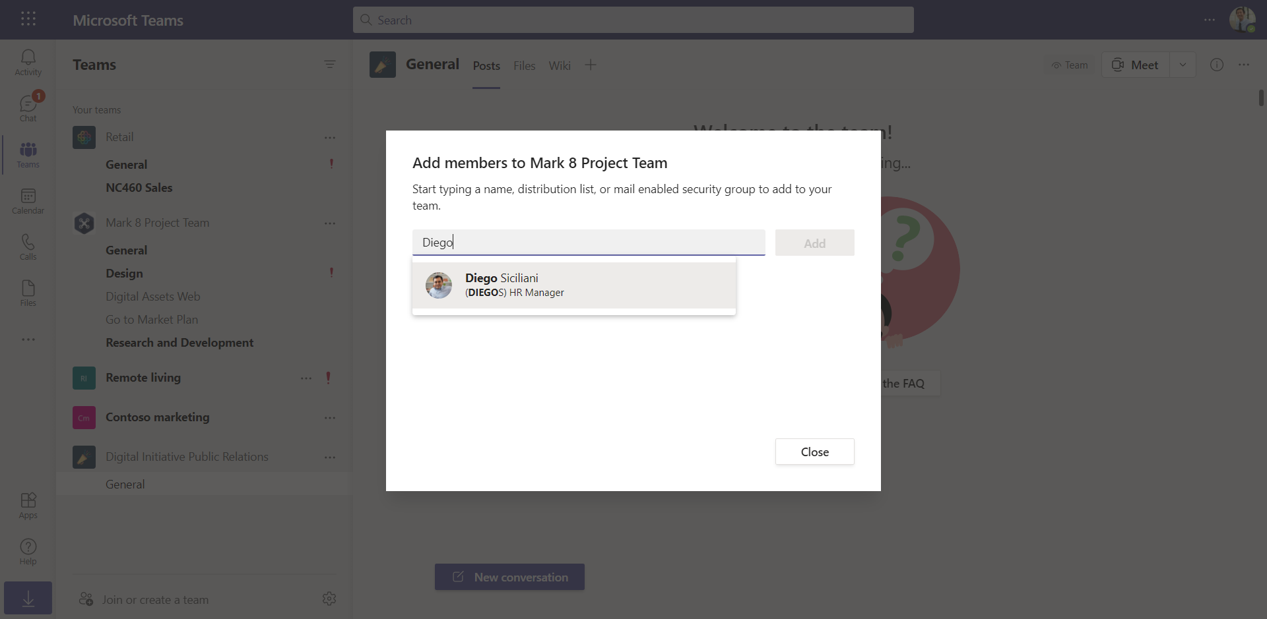
Task: Click the Close button in dialog
Action: coord(814,452)
